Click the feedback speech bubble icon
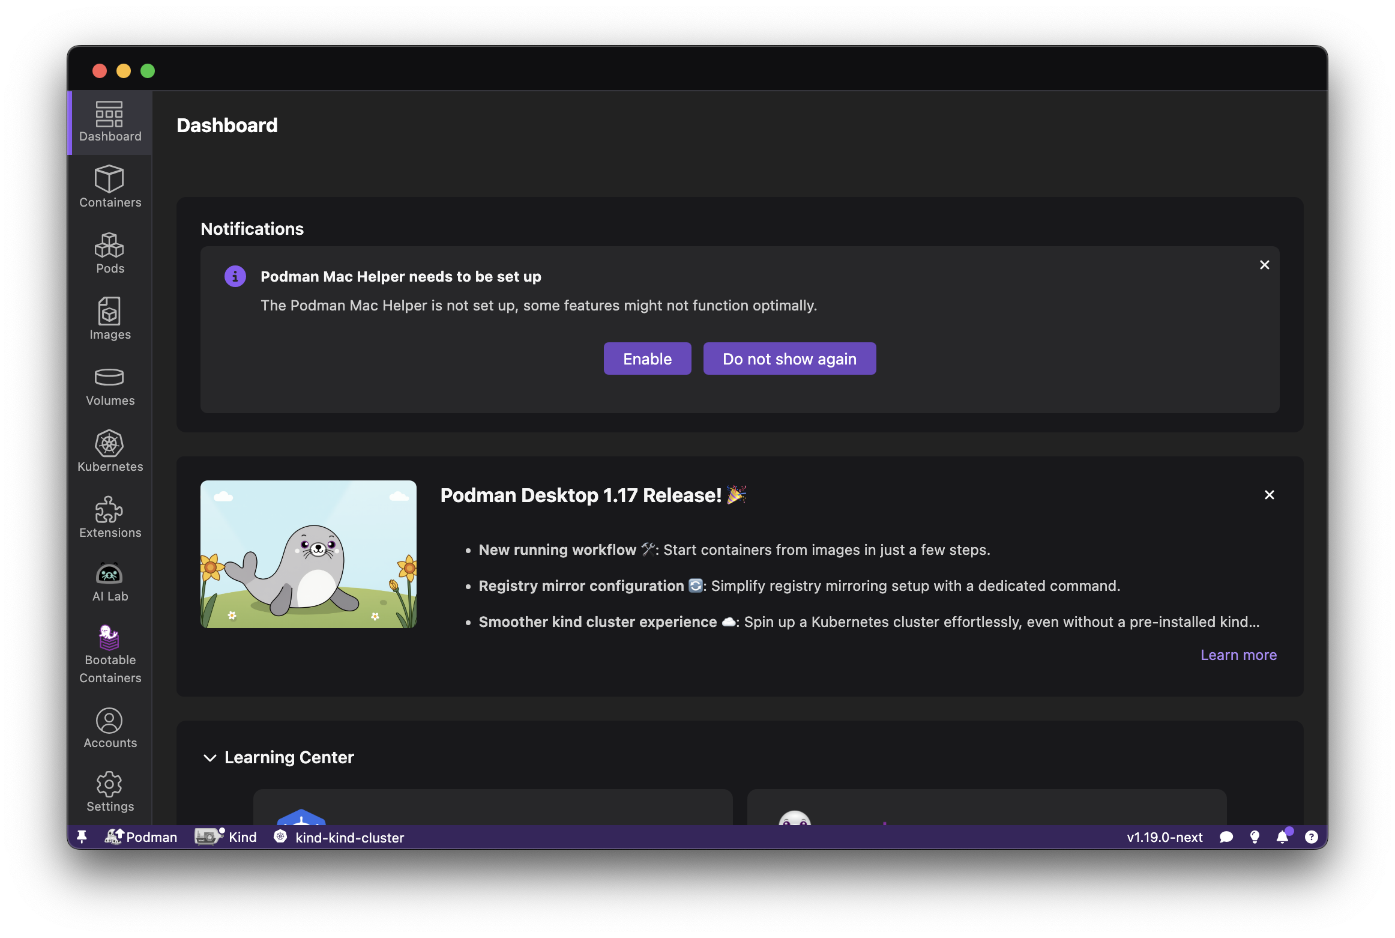Image resolution: width=1395 pixels, height=938 pixels. pos(1226,837)
